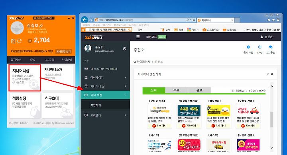The width and height of the screenshot is (287, 155).
Task: Click the 모바일앱 설치 button in widget
Action: pyautogui.click(x=63, y=52)
